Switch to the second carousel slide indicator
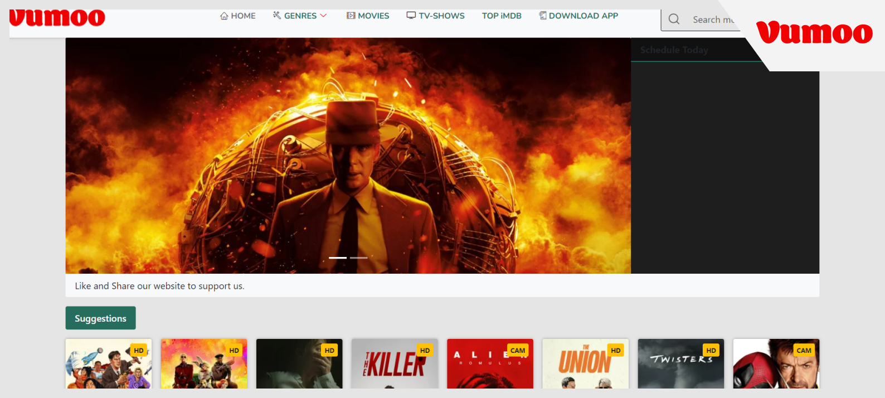The width and height of the screenshot is (885, 398). pyautogui.click(x=358, y=258)
